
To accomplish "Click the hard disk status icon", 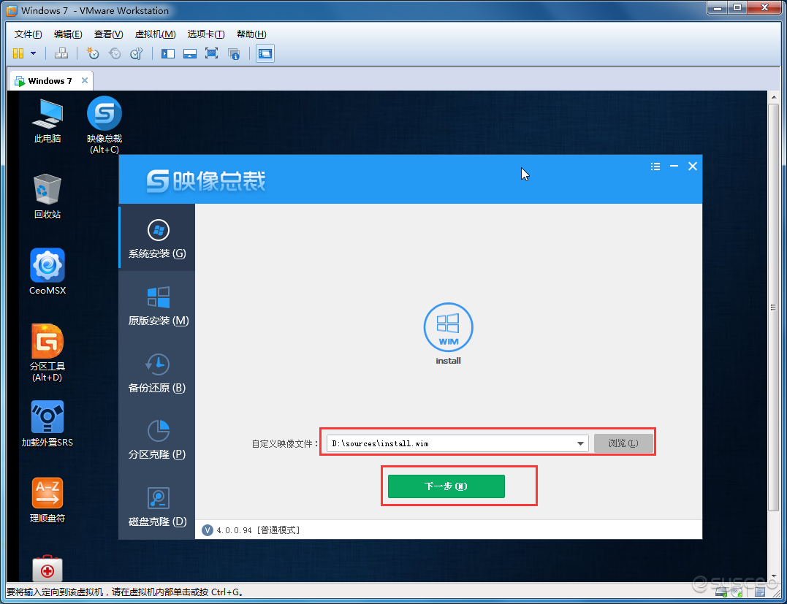I will [x=722, y=592].
